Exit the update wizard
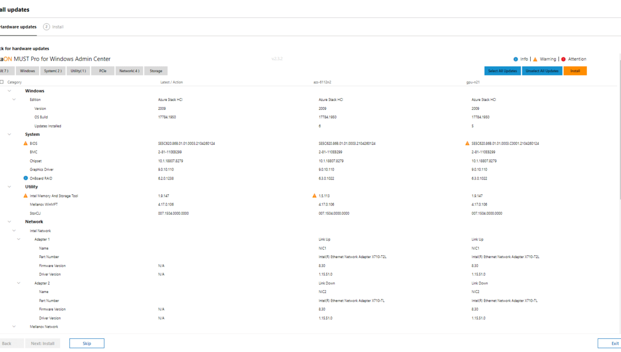This screenshot has height=352, width=621. [610, 344]
